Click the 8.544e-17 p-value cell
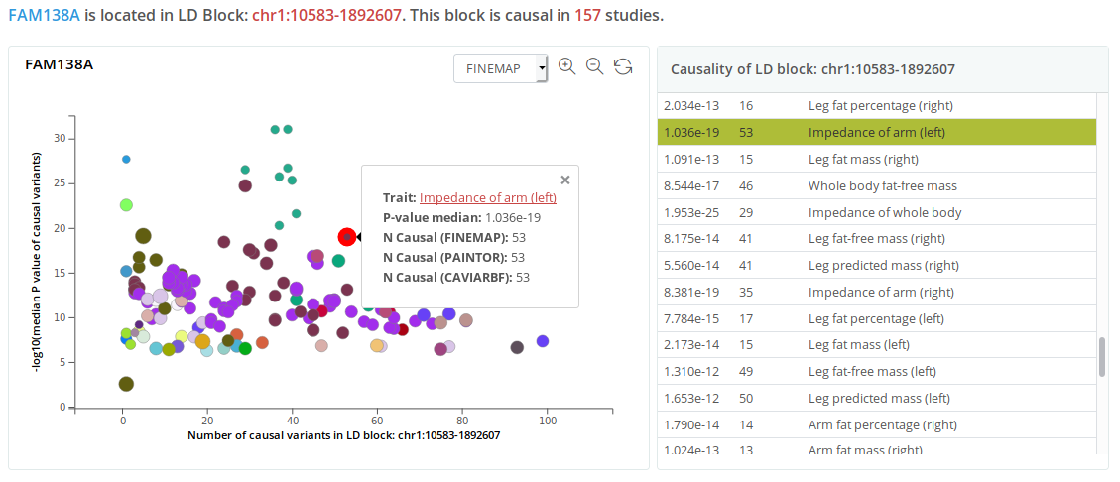 point(690,185)
